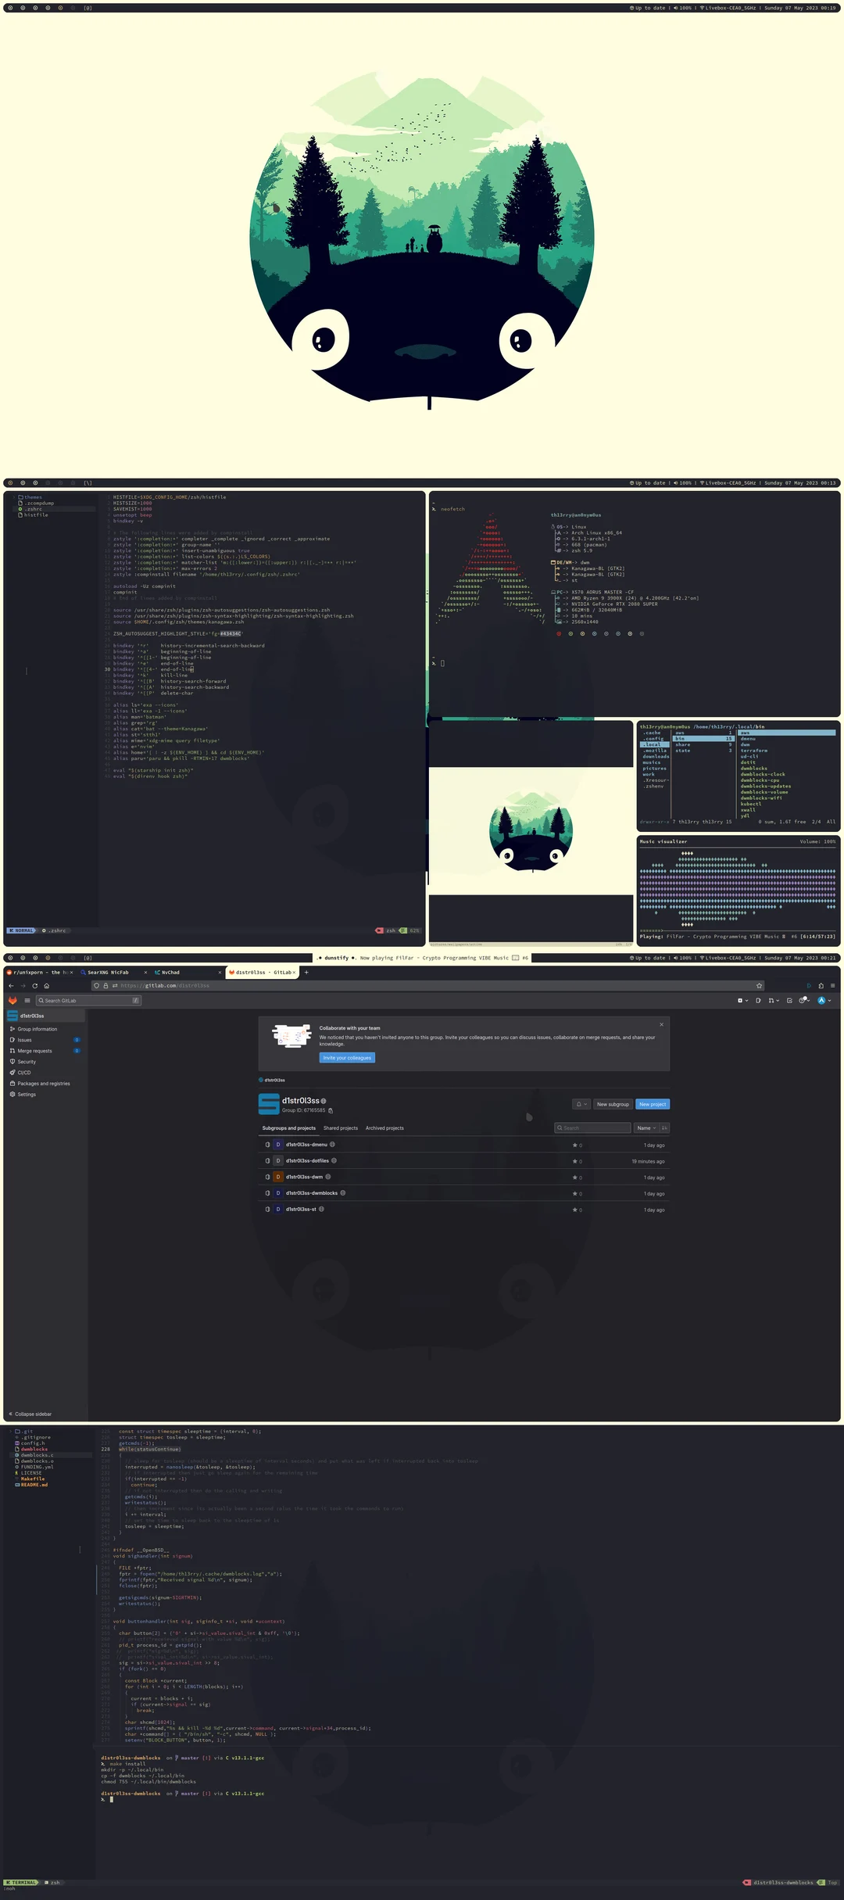844x1900 pixels.
Task: Open the header merge requests dropdown
Action: tap(774, 1000)
